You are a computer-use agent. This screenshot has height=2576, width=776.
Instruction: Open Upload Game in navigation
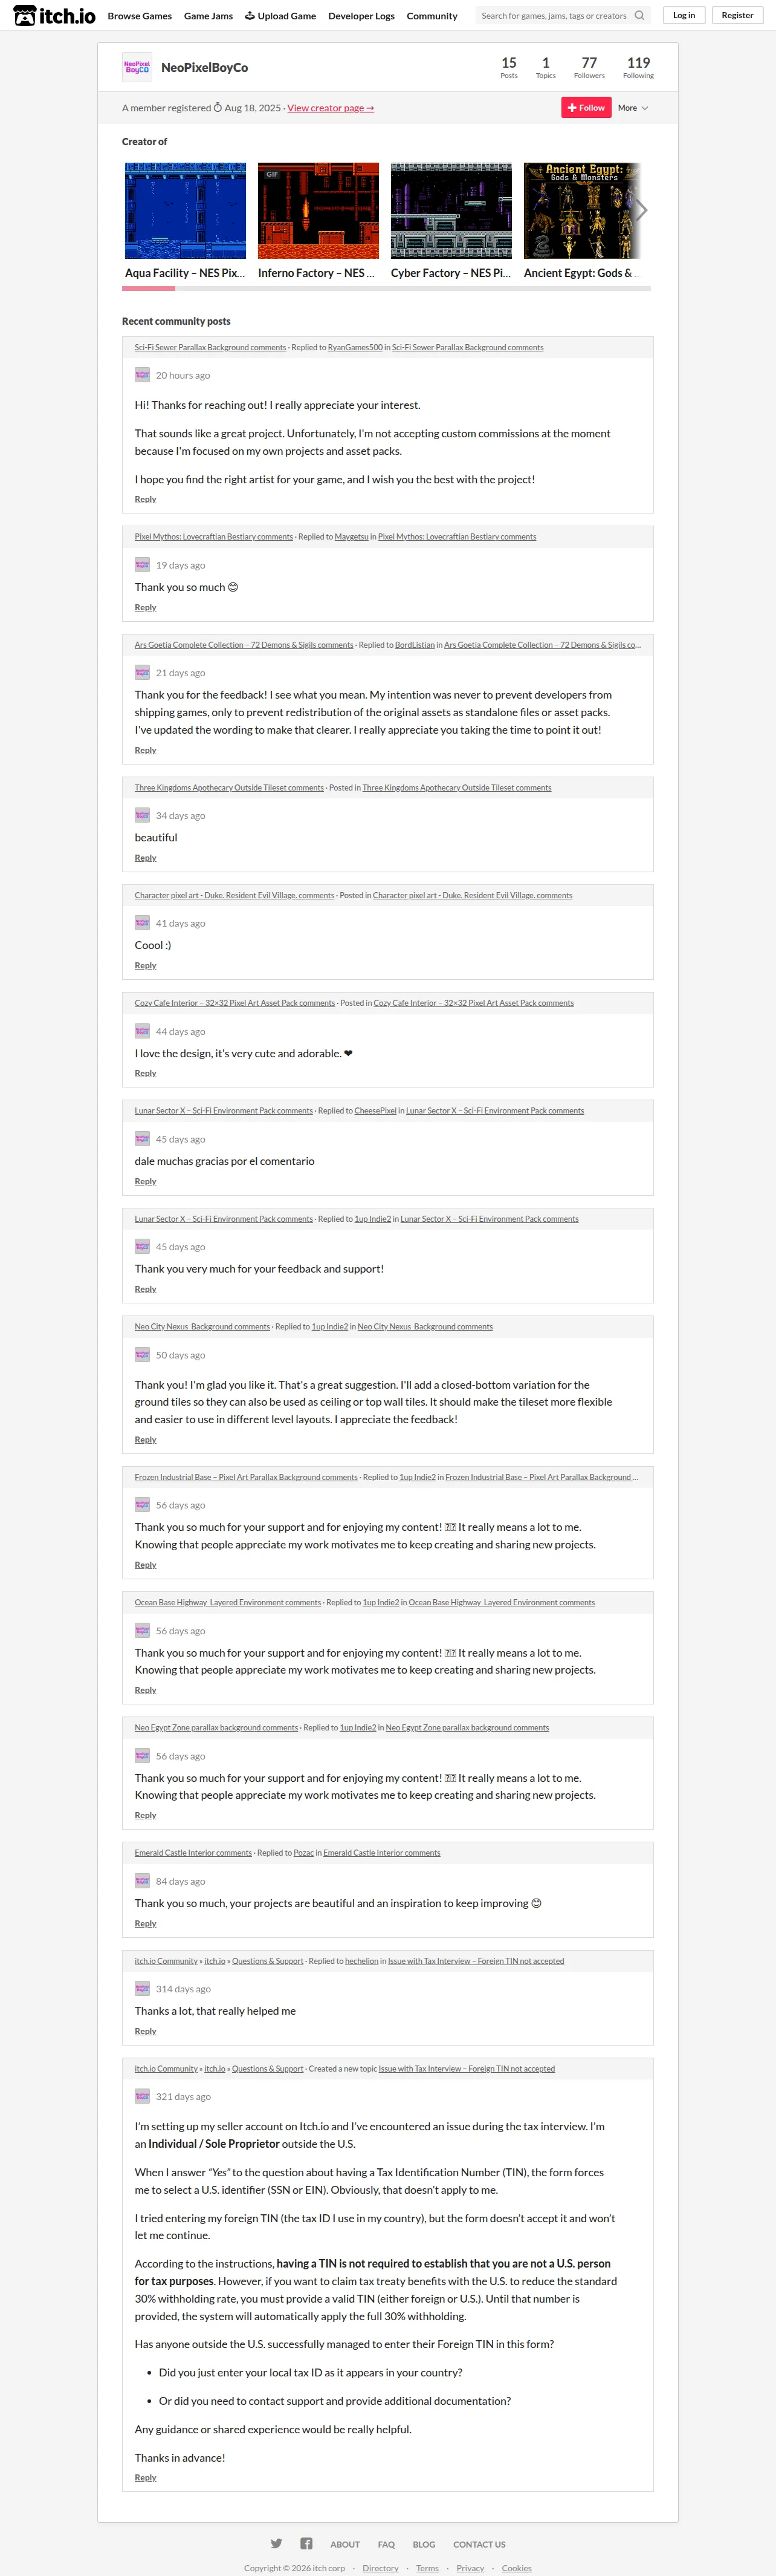click(280, 15)
